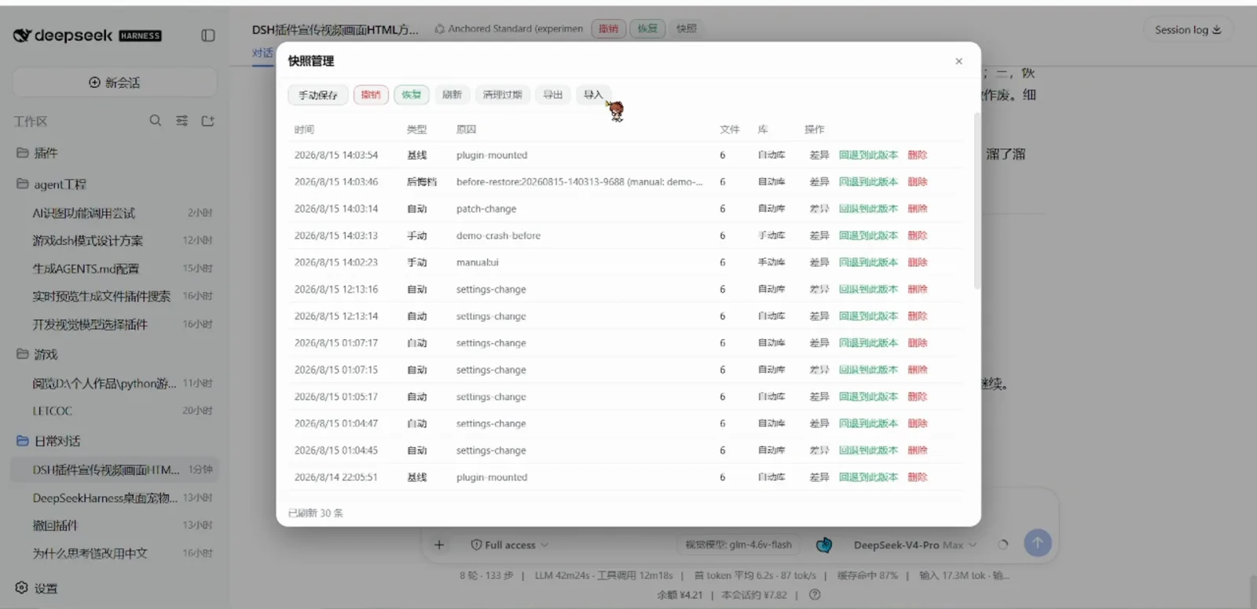Click the Session log download icon

[x=1217, y=30]
